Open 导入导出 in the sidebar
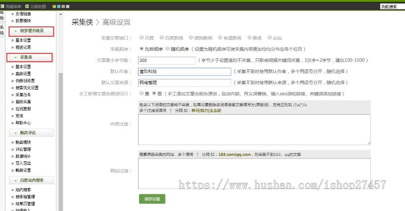The height and width of the screenshot is (211, 405). pyautogui.click(x=23, y=163)
